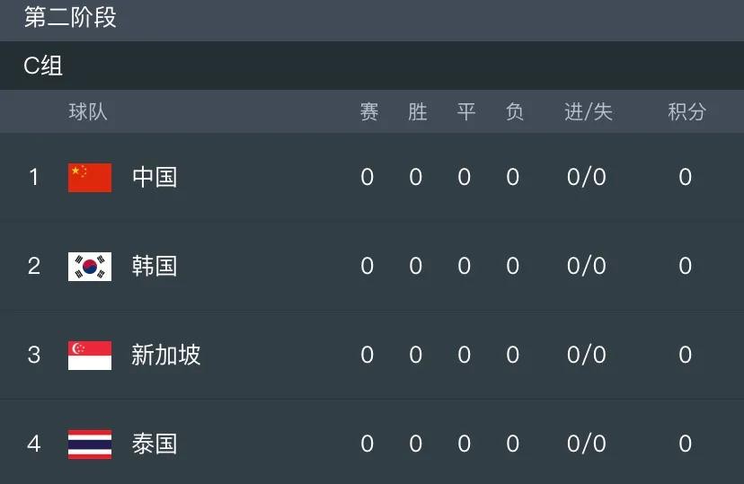The height and width of the screenshot is (484, 744).
Task: Sort by the 积分 points column
Action: (686, 112)
